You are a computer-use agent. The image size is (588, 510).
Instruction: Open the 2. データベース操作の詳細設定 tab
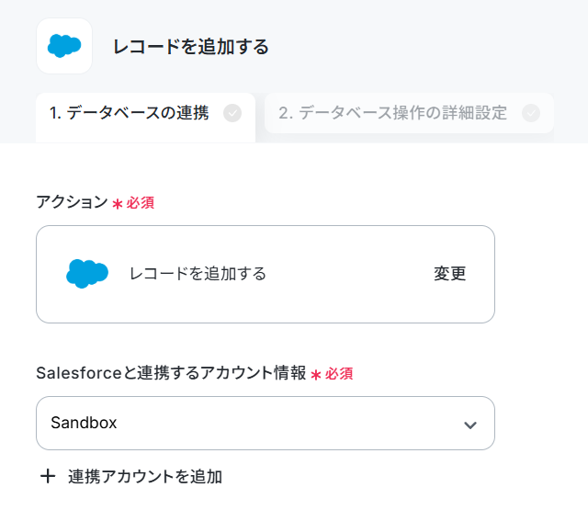(409, 113)
